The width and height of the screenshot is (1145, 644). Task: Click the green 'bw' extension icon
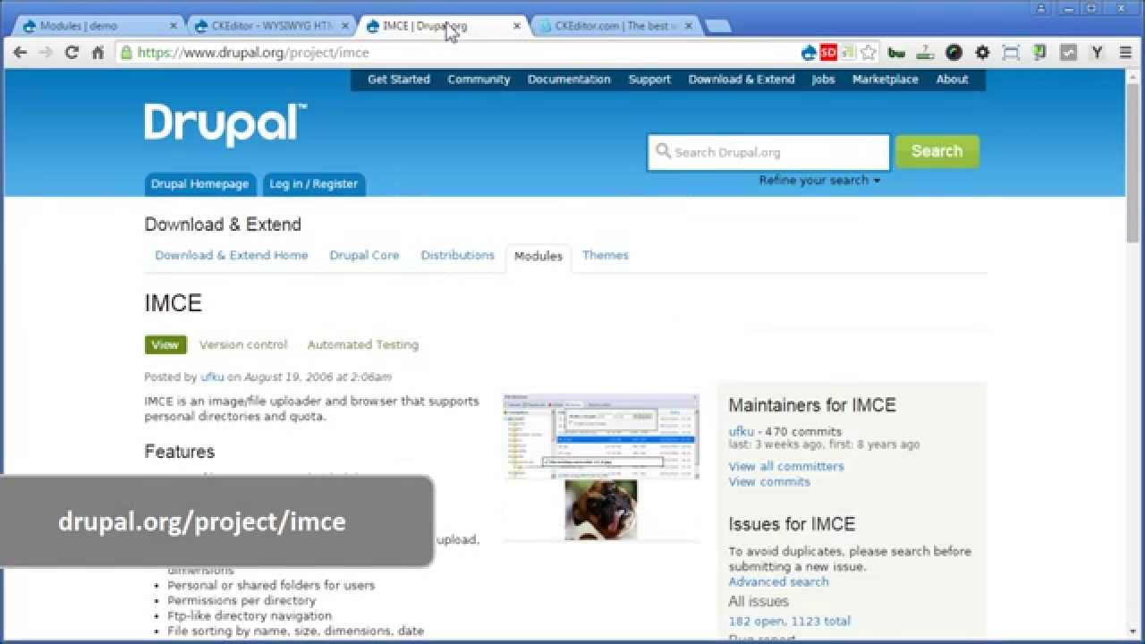[896, 53]
